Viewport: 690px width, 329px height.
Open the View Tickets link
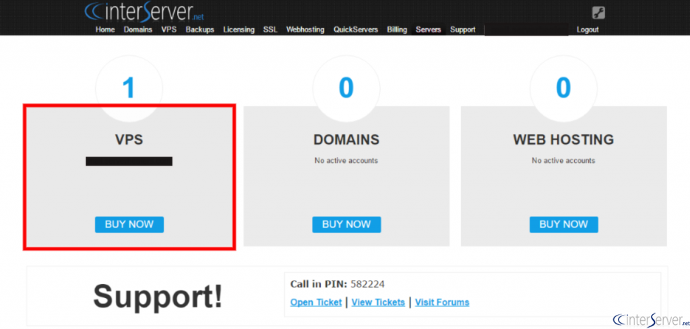coord(378,302)
